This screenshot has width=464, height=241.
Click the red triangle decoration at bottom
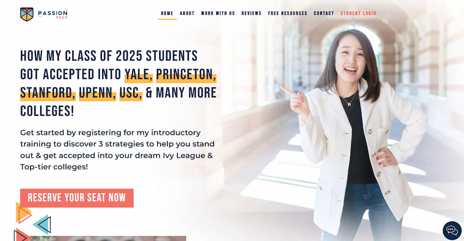[22, 235]
